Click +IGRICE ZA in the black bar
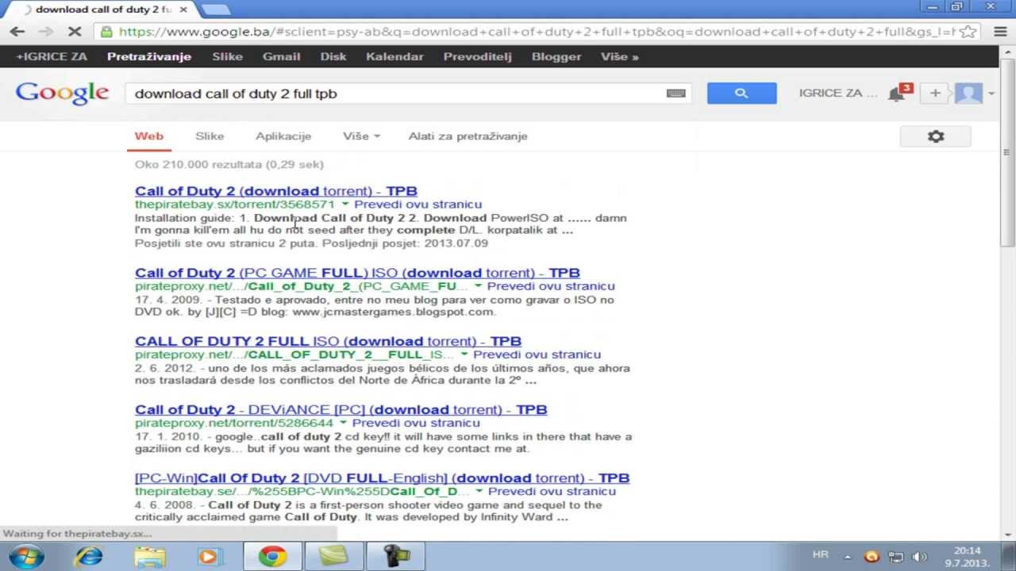Viewport: 1016px width, 571px height. 52,57
